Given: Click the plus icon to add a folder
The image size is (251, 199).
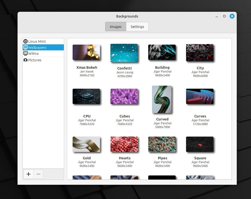Looking at the screenshot, I should (28, 174).
